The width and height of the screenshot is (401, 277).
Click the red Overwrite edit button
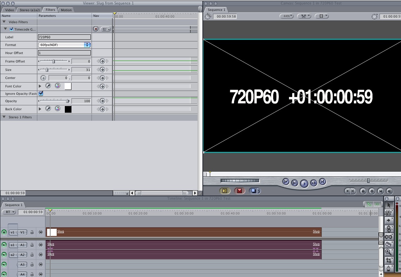pyautogui.click(x=240, y=191)
